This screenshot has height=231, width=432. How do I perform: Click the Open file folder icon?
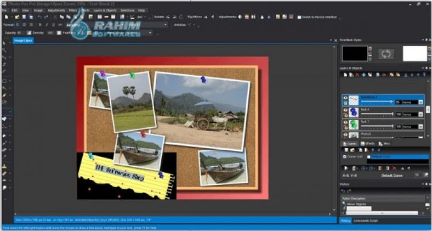click(x=17, y=17)
